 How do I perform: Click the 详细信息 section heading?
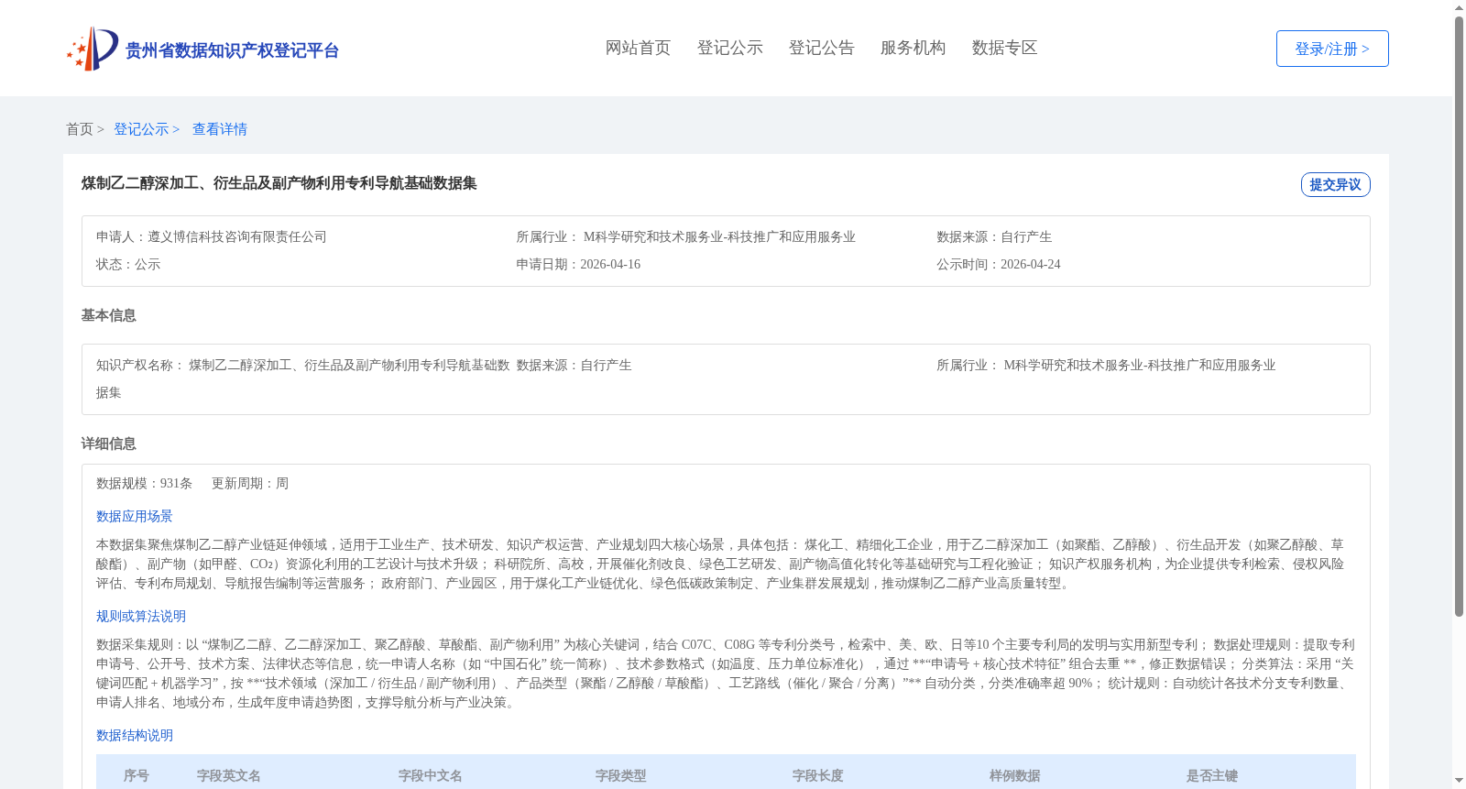(109, 444)
